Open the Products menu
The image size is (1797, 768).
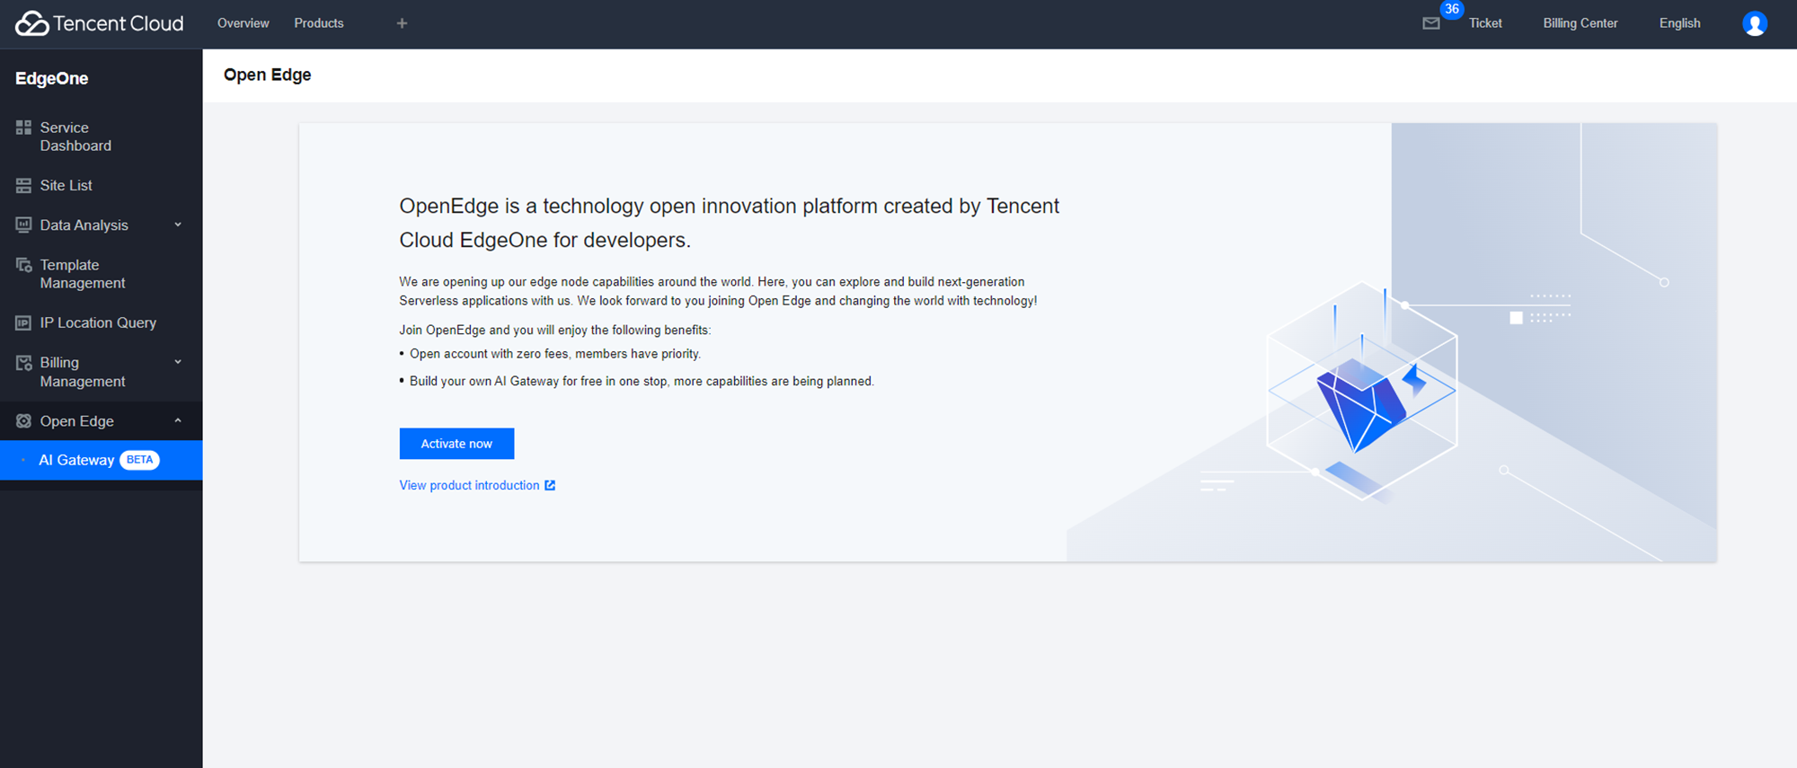(x=319, y=23)
